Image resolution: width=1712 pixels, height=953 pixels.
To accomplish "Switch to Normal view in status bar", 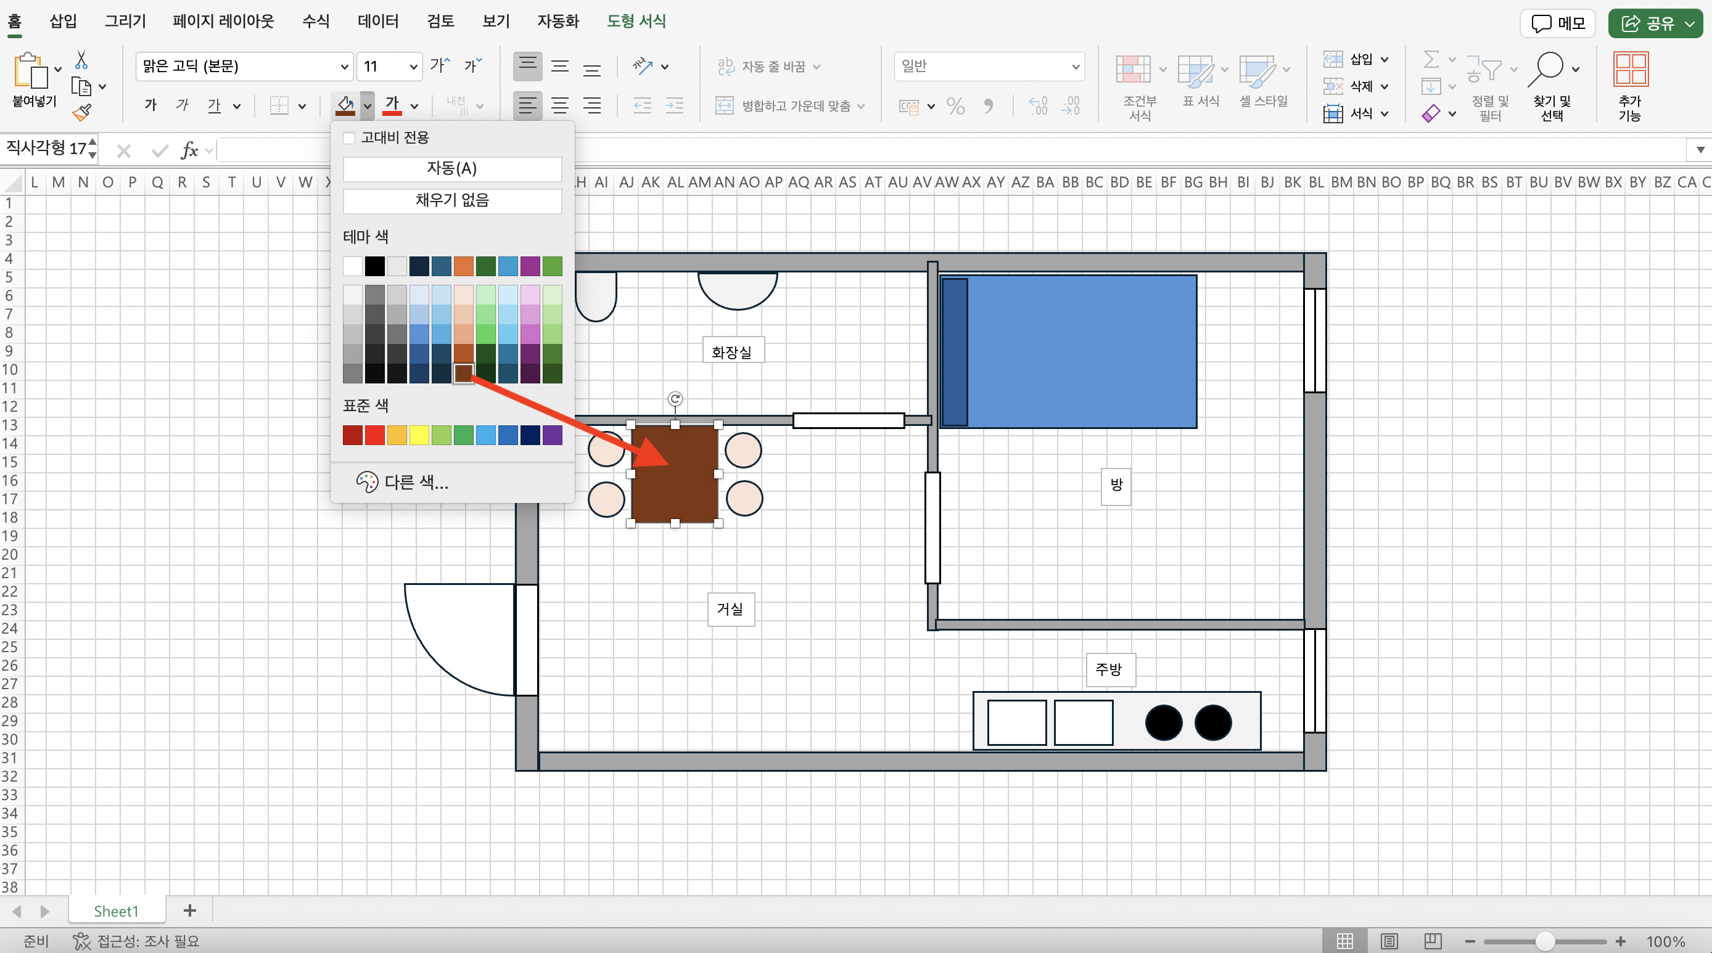I will (1344, 941).
